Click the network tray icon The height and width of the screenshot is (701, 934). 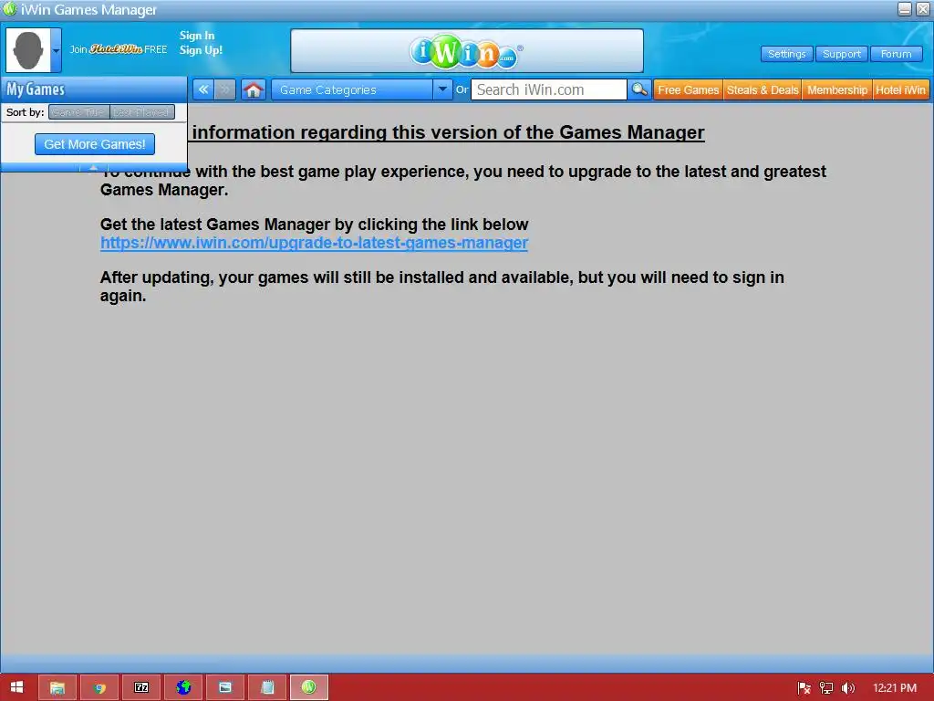point(826,688)
